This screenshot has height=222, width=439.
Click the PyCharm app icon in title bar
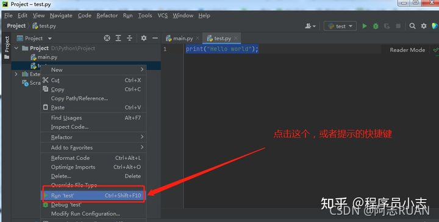click(5, 4)
